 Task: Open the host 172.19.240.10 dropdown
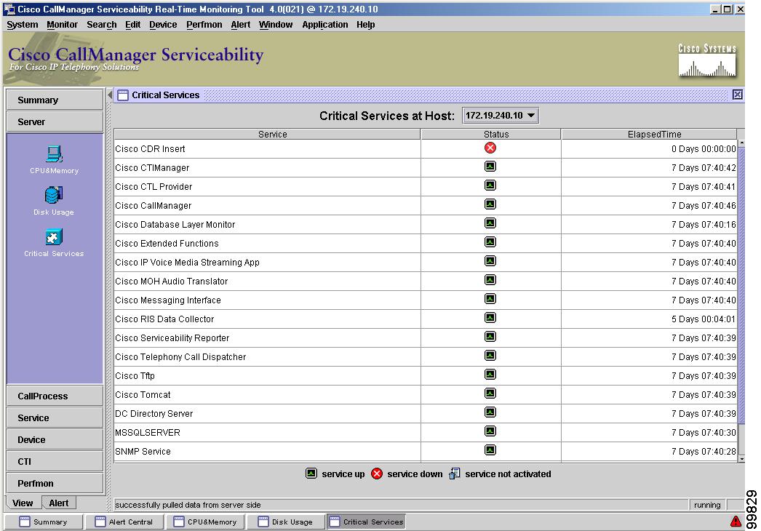[501, 116]
